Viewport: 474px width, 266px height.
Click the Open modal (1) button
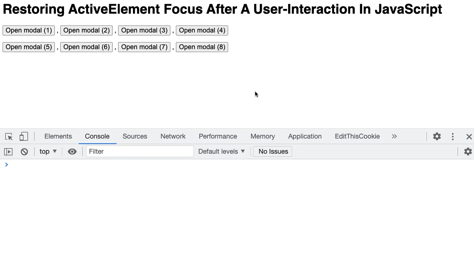pos(29,30)
